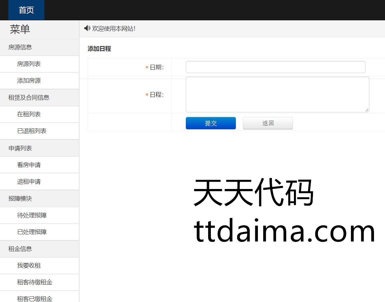Screen dimensions: 385x302
Task: Expand the 租赁及合同信息 section
Action: [29, 98]
